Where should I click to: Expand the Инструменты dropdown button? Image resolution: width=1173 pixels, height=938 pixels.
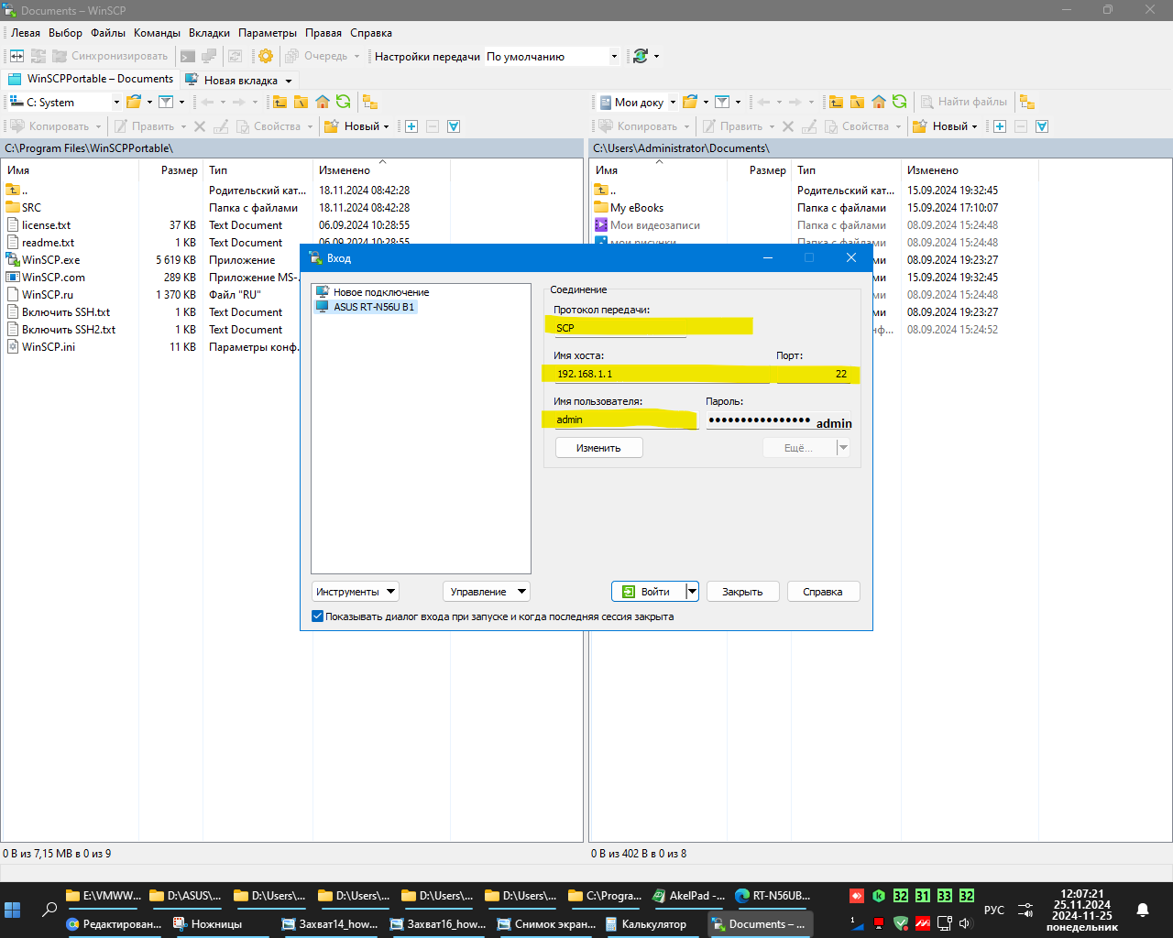pyautogui.click(x=356, y=592)
